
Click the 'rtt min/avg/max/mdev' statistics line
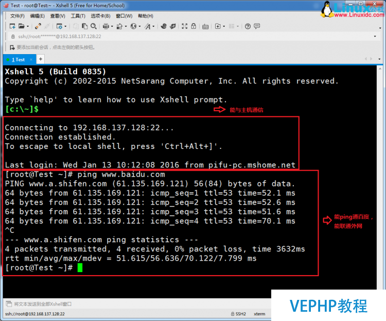click(x=131, y=258)
